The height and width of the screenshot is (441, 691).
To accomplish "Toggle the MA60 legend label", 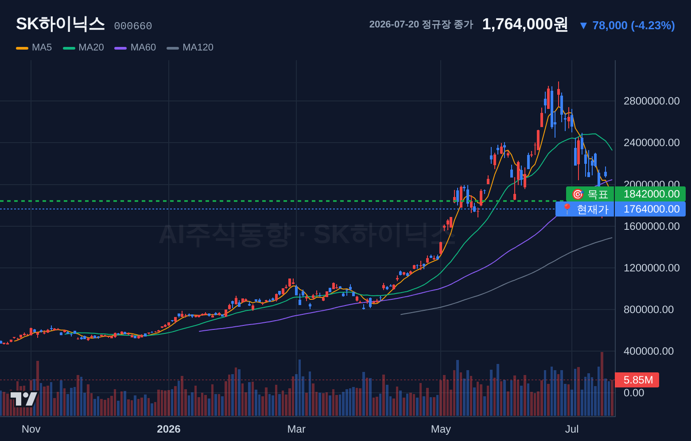I will point(143,47).
